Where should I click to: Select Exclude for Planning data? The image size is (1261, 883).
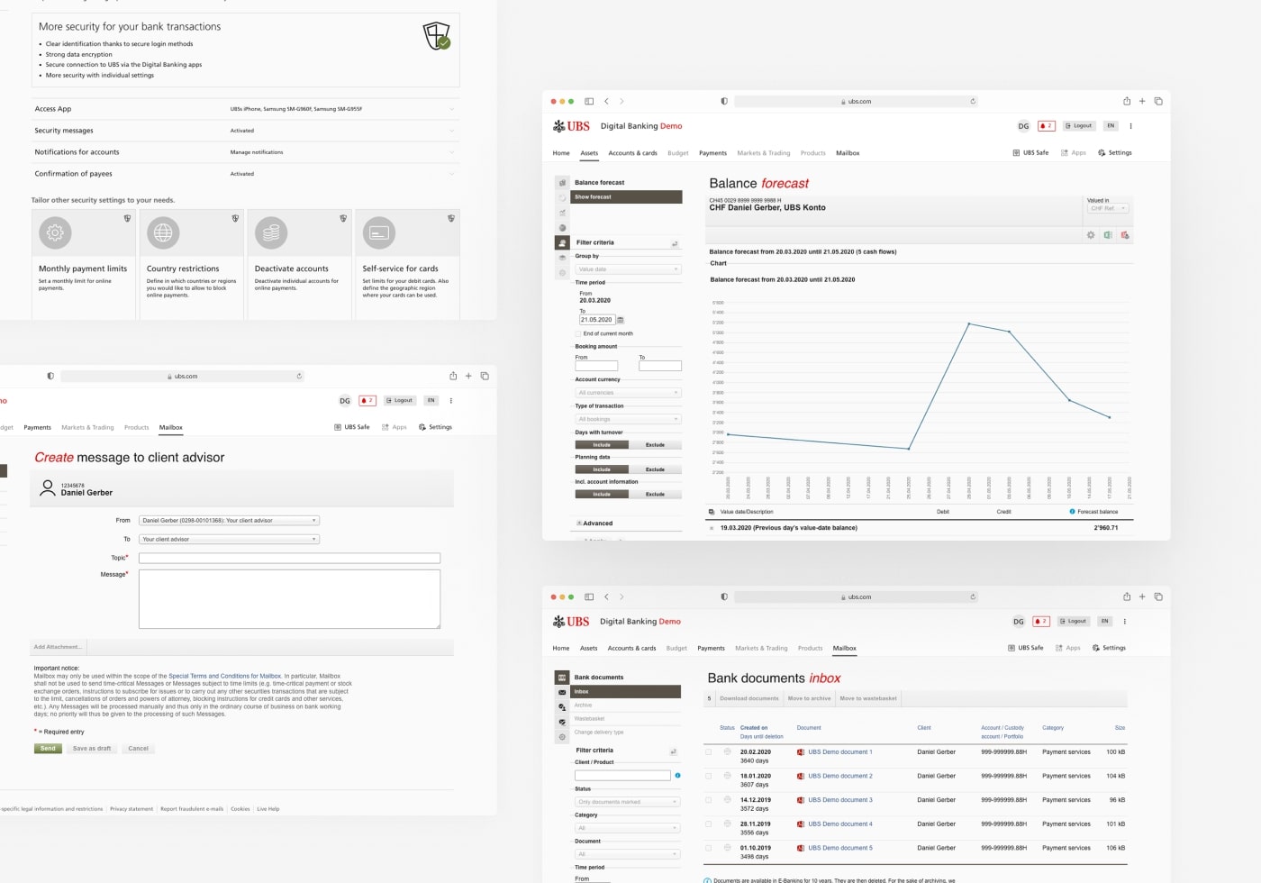(x=656, y=469)
